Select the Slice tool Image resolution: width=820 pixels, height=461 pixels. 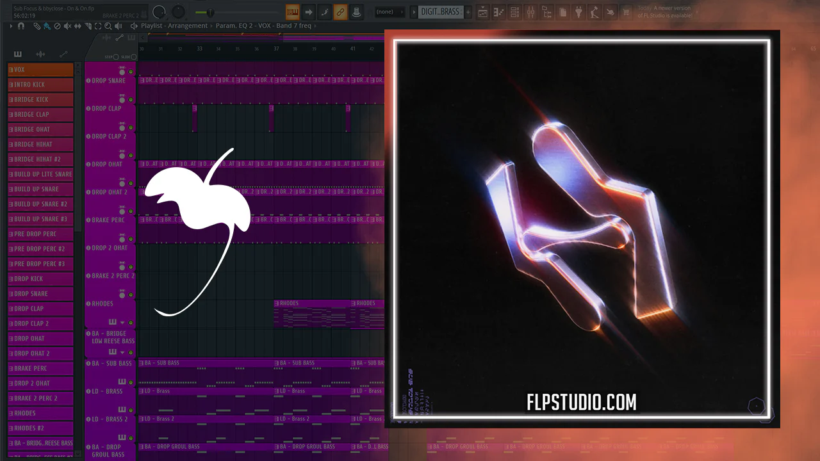pyautogui.click(x=88, y=26)
